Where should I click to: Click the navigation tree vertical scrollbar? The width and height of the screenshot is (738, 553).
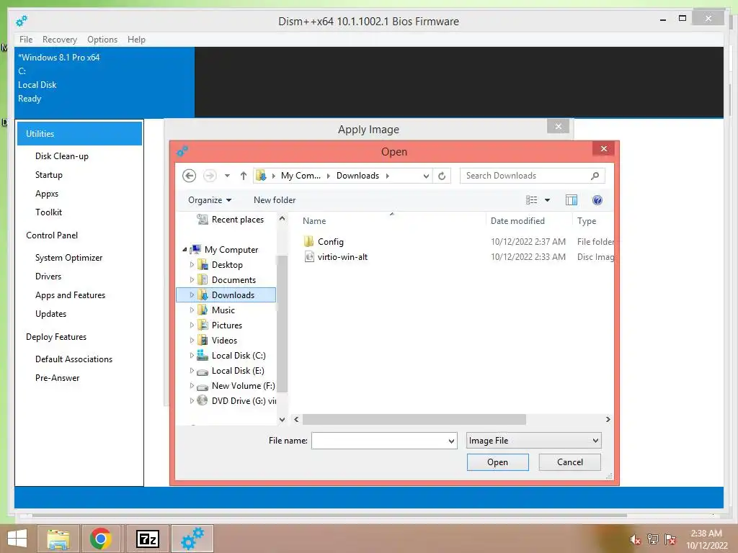[282, 325]
